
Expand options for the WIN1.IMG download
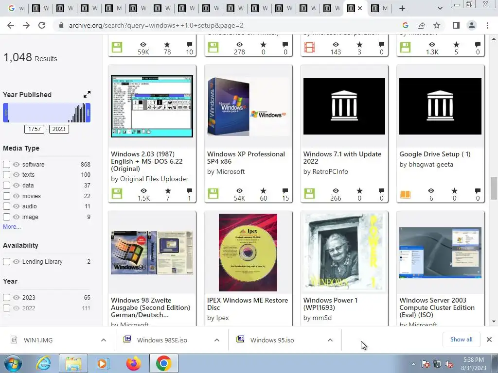coord(104,340)
